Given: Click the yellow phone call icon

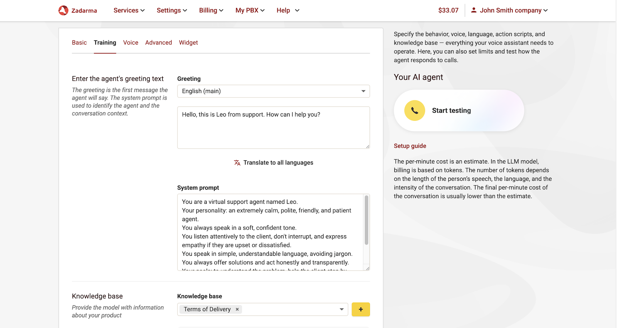Looking at the screenshot, I should click(415, 111).
